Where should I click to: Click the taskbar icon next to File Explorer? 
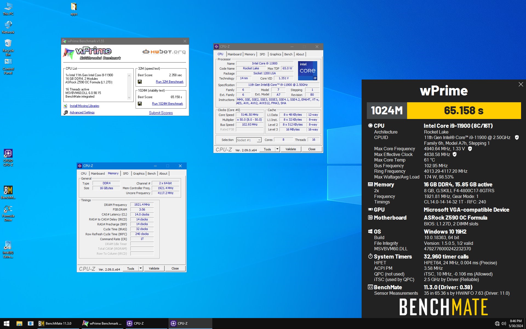[x=31, y=324]
